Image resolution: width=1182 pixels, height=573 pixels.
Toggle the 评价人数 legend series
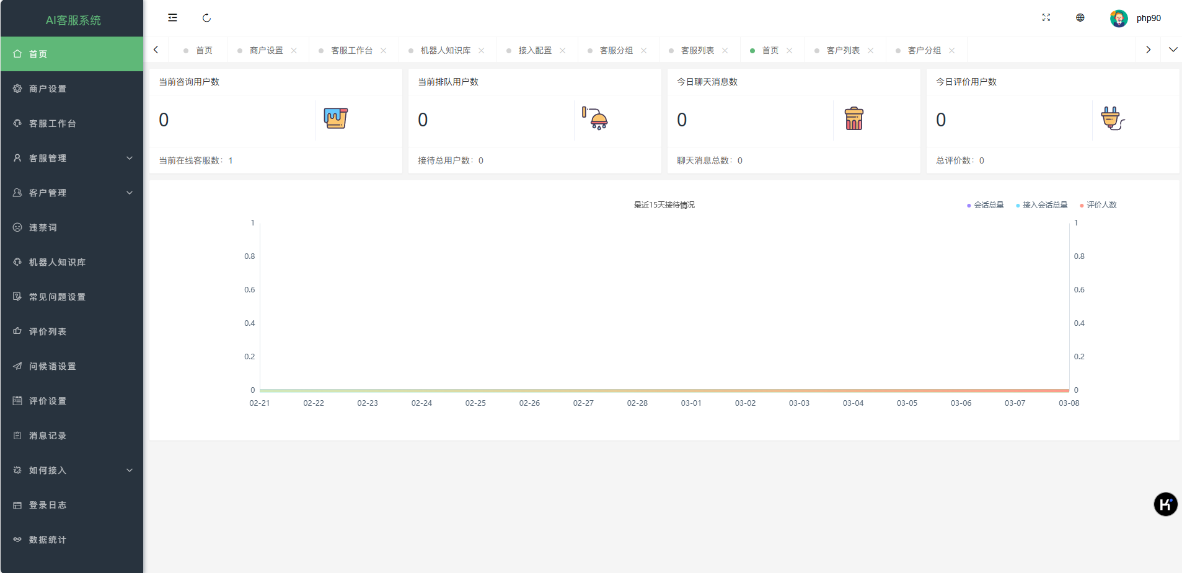click(x=1098, y=205)
